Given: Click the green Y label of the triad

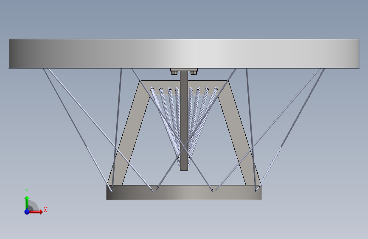Looking at the screenshot, I should tap(27, 191).
